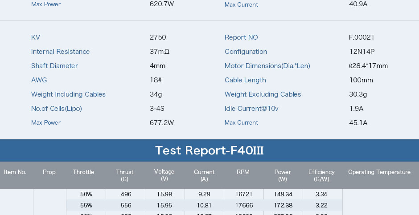The height and width of the screenshot is (215, 419).
Task: Select the Internal Resistance label
Action: (60, 52)
